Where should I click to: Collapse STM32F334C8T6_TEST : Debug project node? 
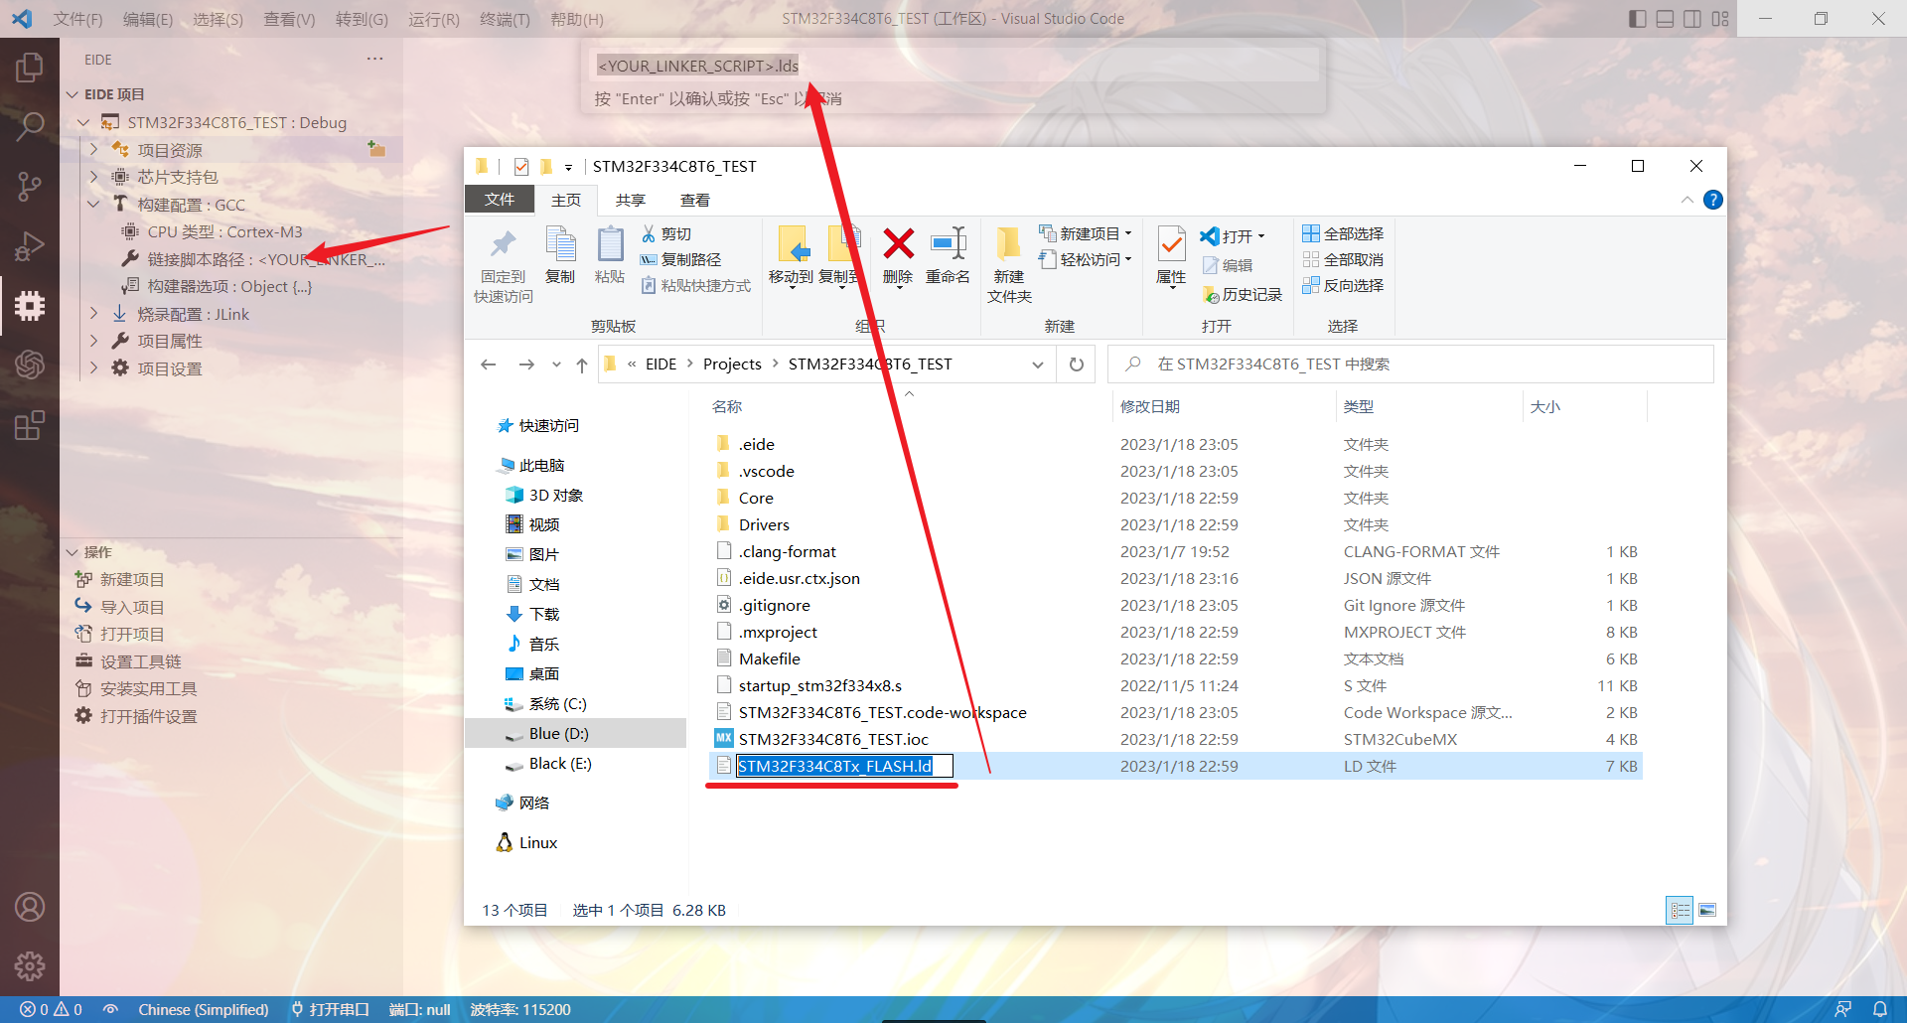click(x=83, y=122)
